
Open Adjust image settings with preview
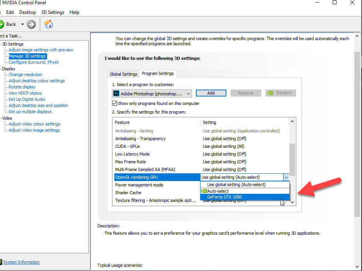click(41, 50)
